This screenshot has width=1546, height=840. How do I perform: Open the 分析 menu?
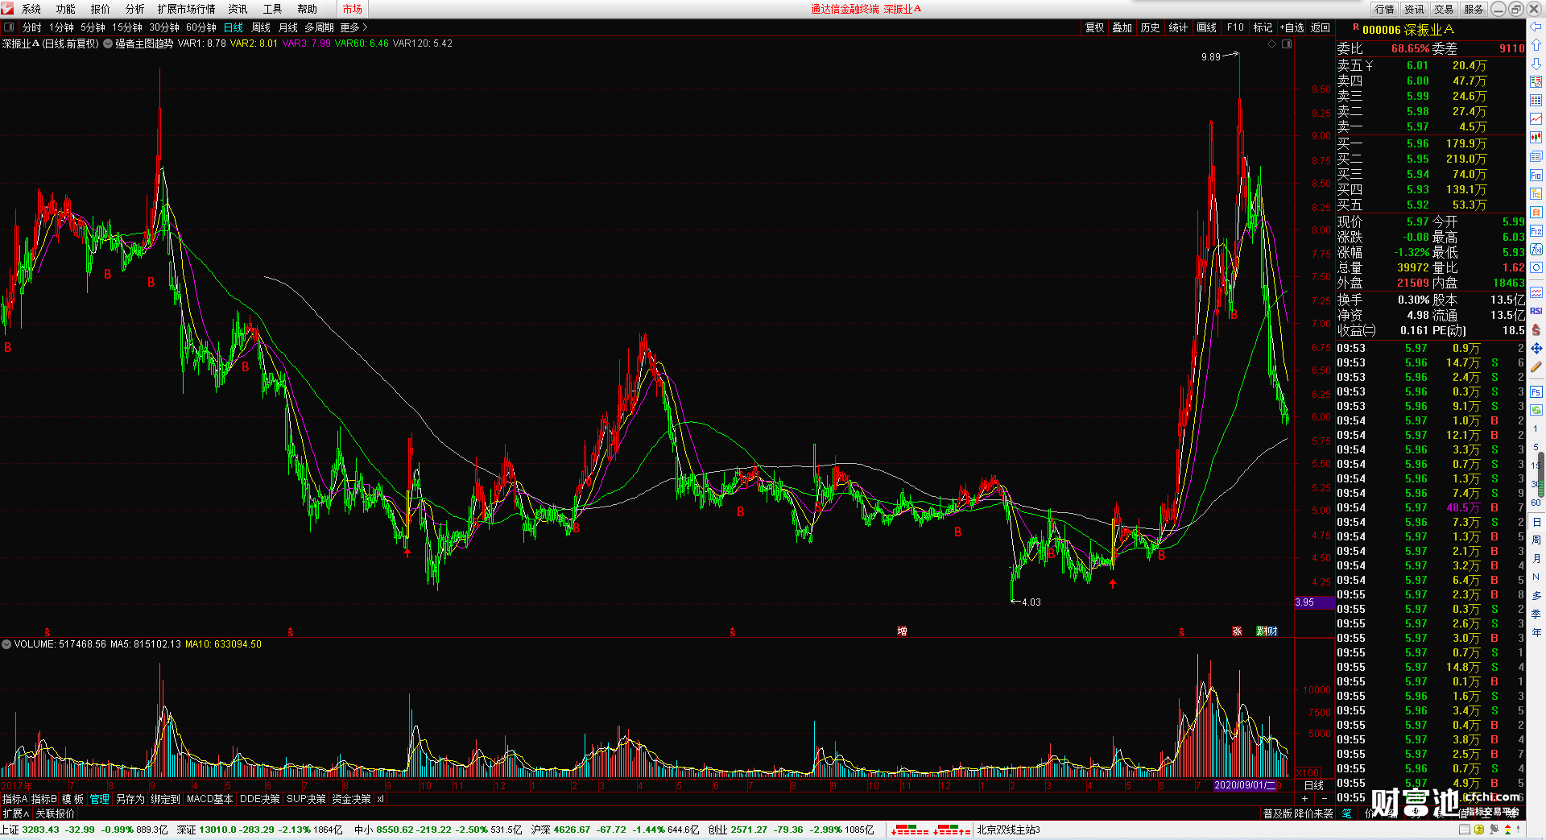(x=135, y=9)
